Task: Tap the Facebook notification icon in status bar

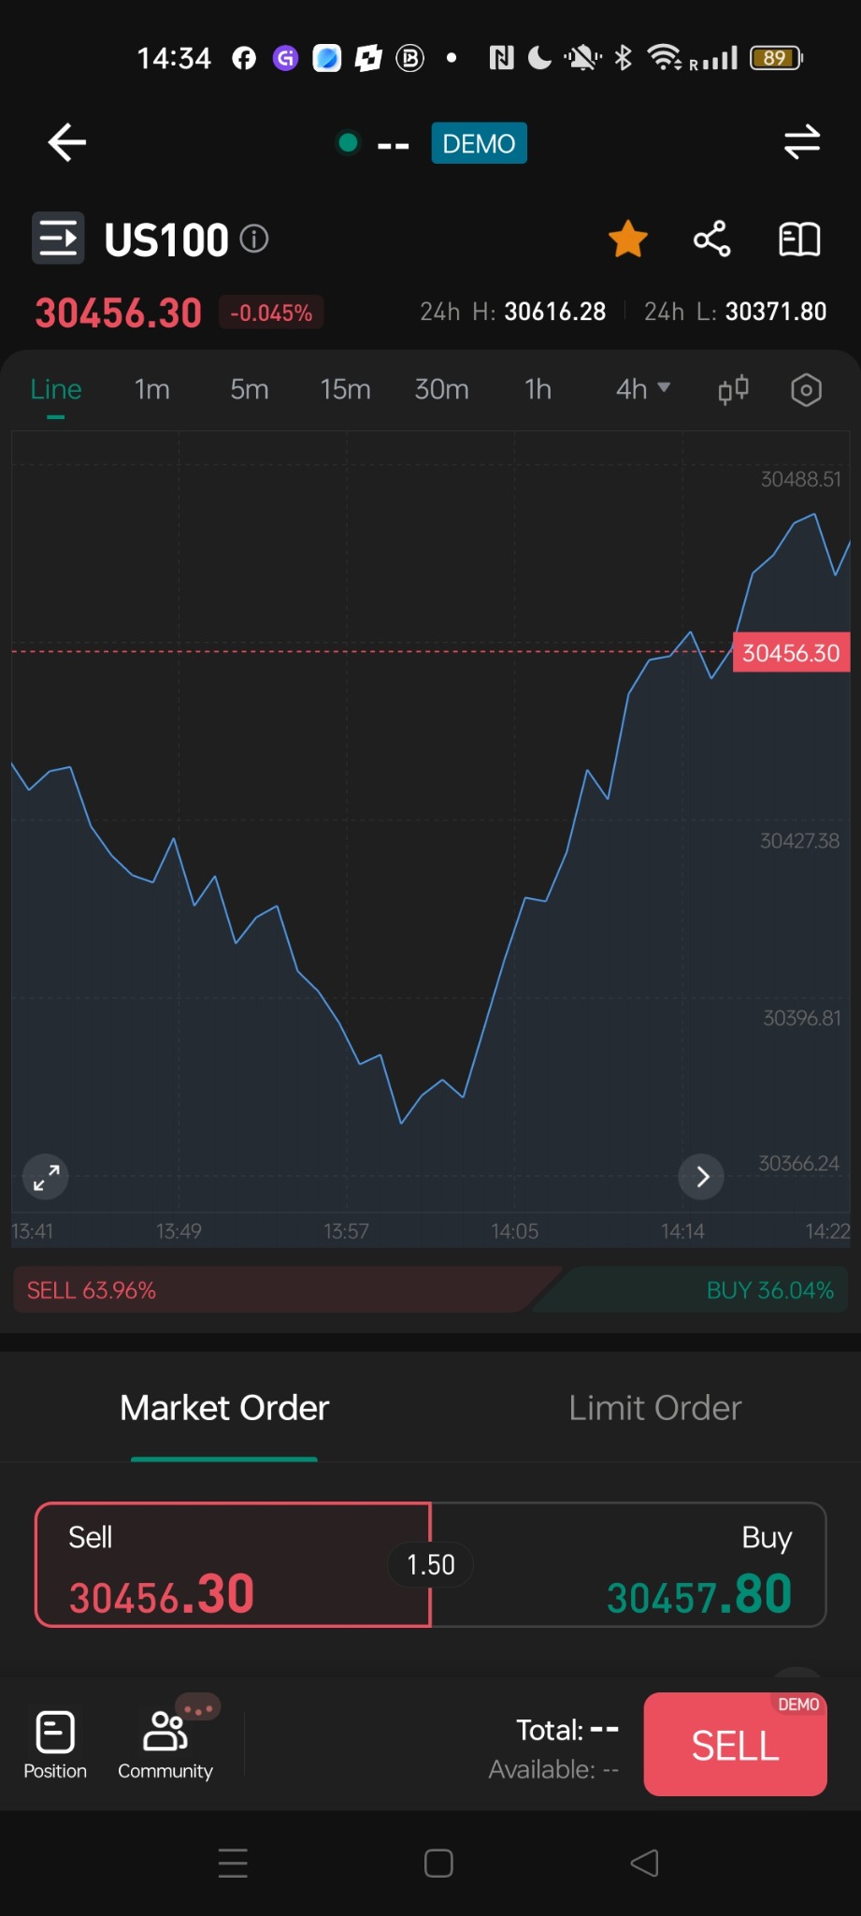Action: 244,58
